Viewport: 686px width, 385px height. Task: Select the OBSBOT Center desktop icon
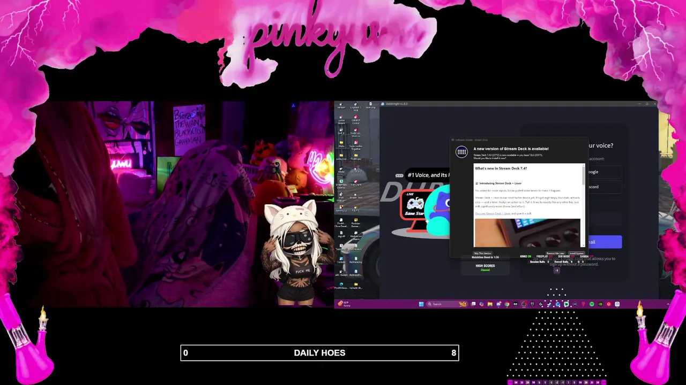[x=356, y=119]
